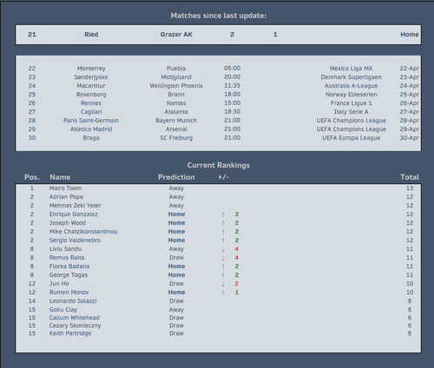434x368 pixels.
Task: Click the 22-Apr date
Action: pos(410,69)
